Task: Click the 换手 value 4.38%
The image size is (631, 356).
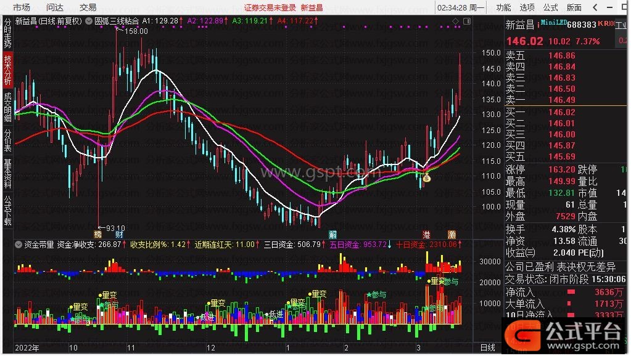Action: coord(563,230)
